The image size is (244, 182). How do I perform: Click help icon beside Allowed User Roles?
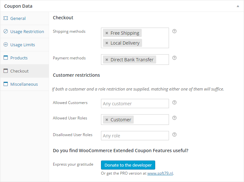174,118
